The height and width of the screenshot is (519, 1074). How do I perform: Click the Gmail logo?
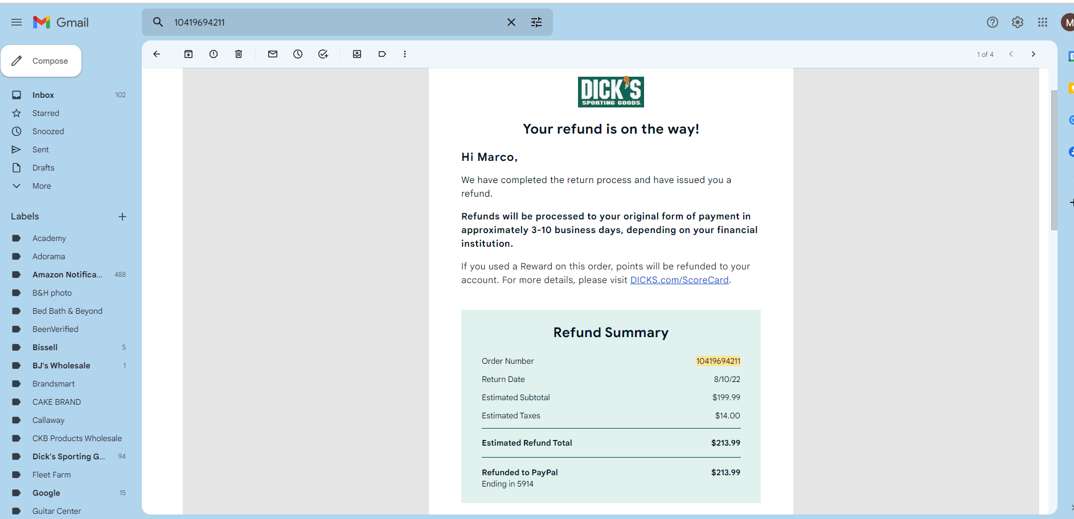point(61,22)
